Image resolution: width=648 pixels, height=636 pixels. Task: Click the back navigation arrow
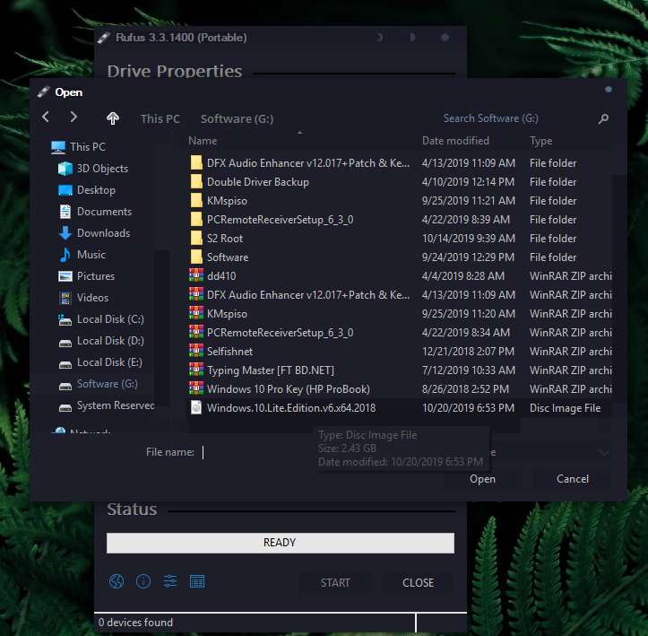[x=47, y=118]
